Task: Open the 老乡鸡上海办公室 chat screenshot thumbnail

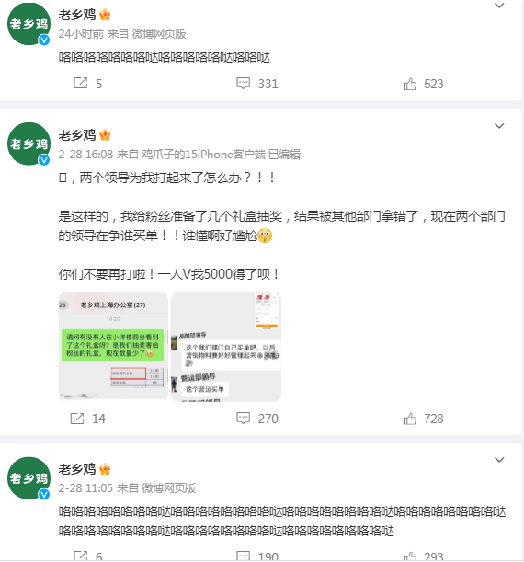Action: pyautogui.click(x=113, y=347)
